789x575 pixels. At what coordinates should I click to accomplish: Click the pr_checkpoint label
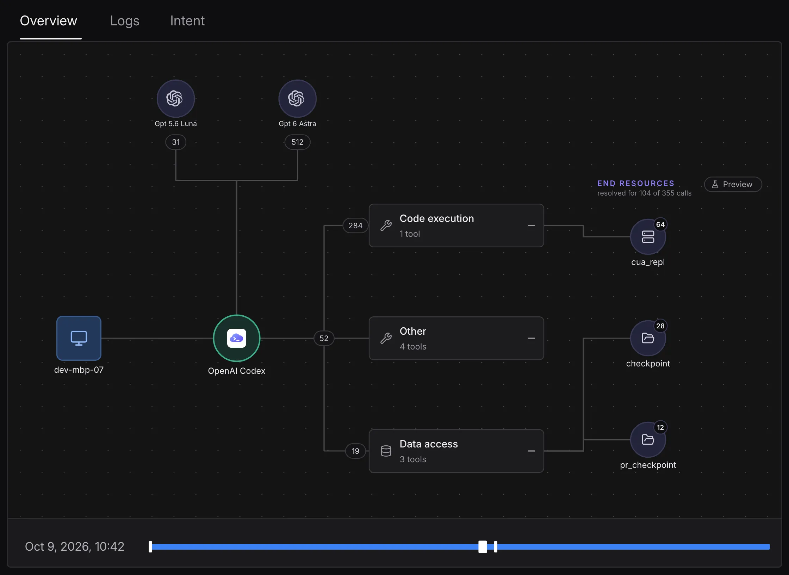648,465
